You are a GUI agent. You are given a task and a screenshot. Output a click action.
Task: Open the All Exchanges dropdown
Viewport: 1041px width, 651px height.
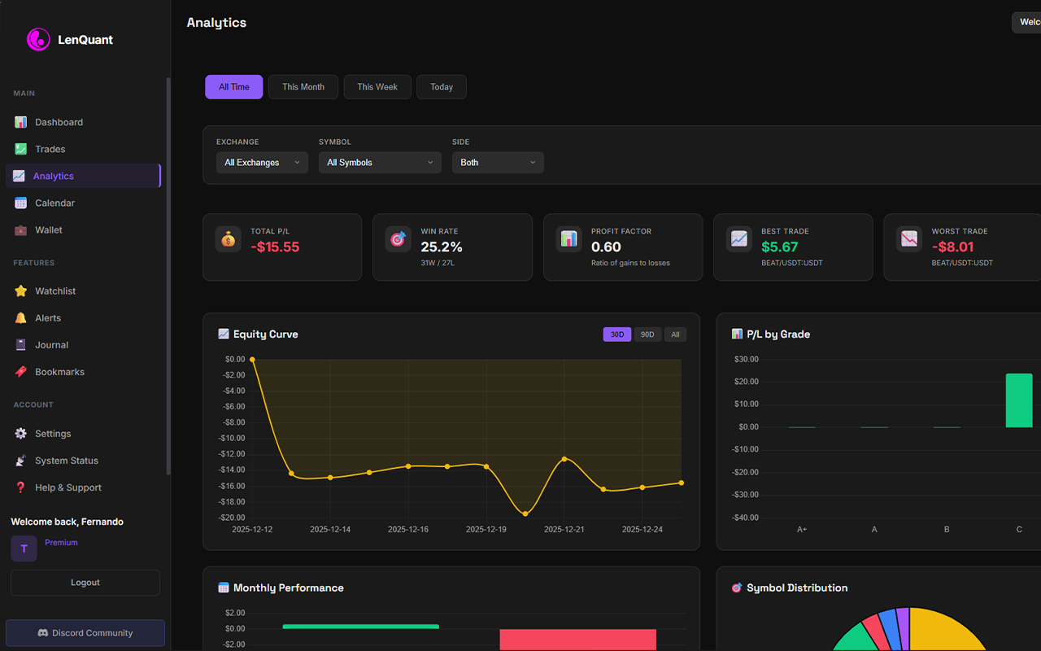click(262, 162)
